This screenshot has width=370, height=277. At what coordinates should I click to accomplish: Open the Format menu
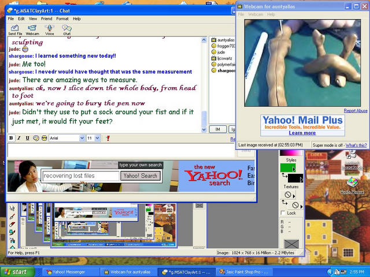[x=62, y=18]
